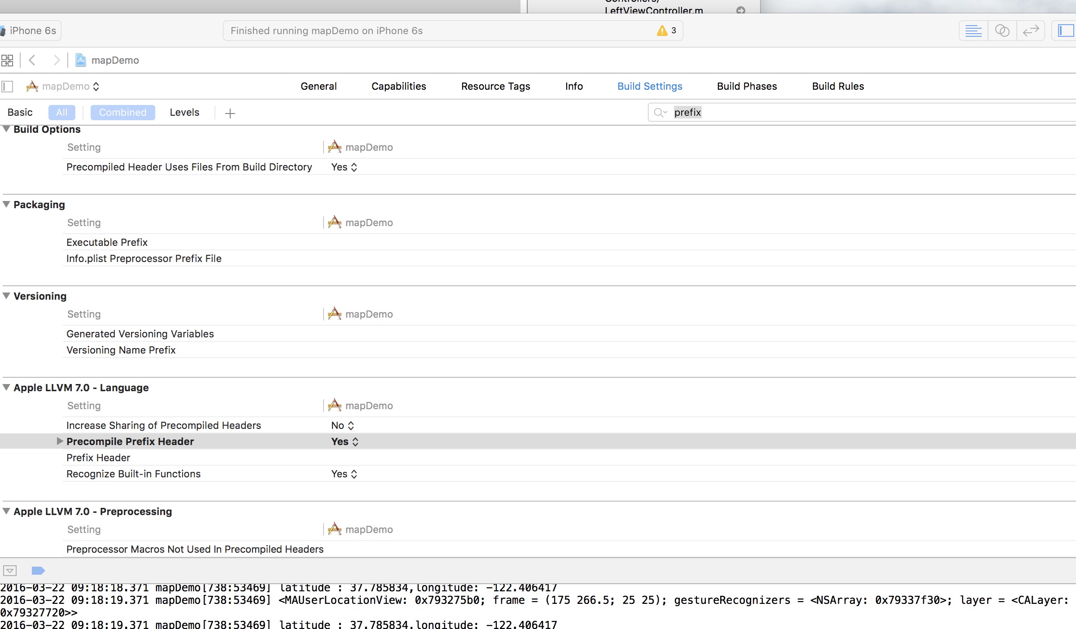Hide the debug area console toggle
This screenshot has height=629, width=1076.
[x=10, y=570]
